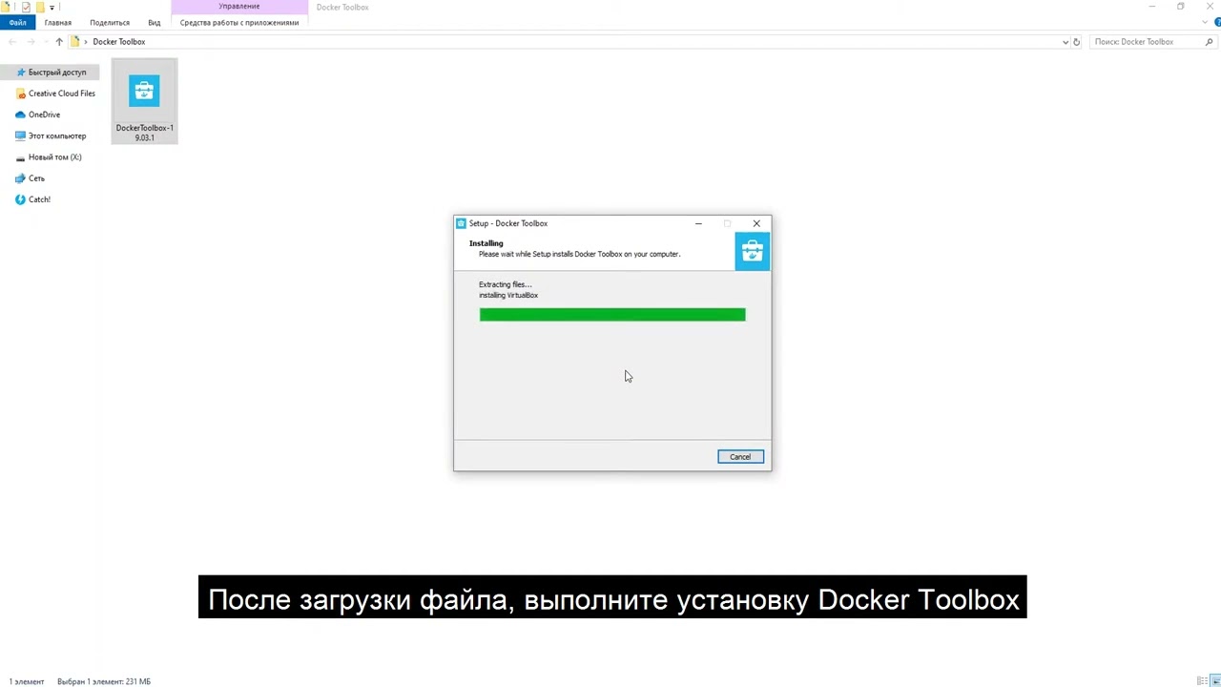The image size is (1221, 687).
Task: Open the Файл menu in Explorer
Action: coord(17,23)
